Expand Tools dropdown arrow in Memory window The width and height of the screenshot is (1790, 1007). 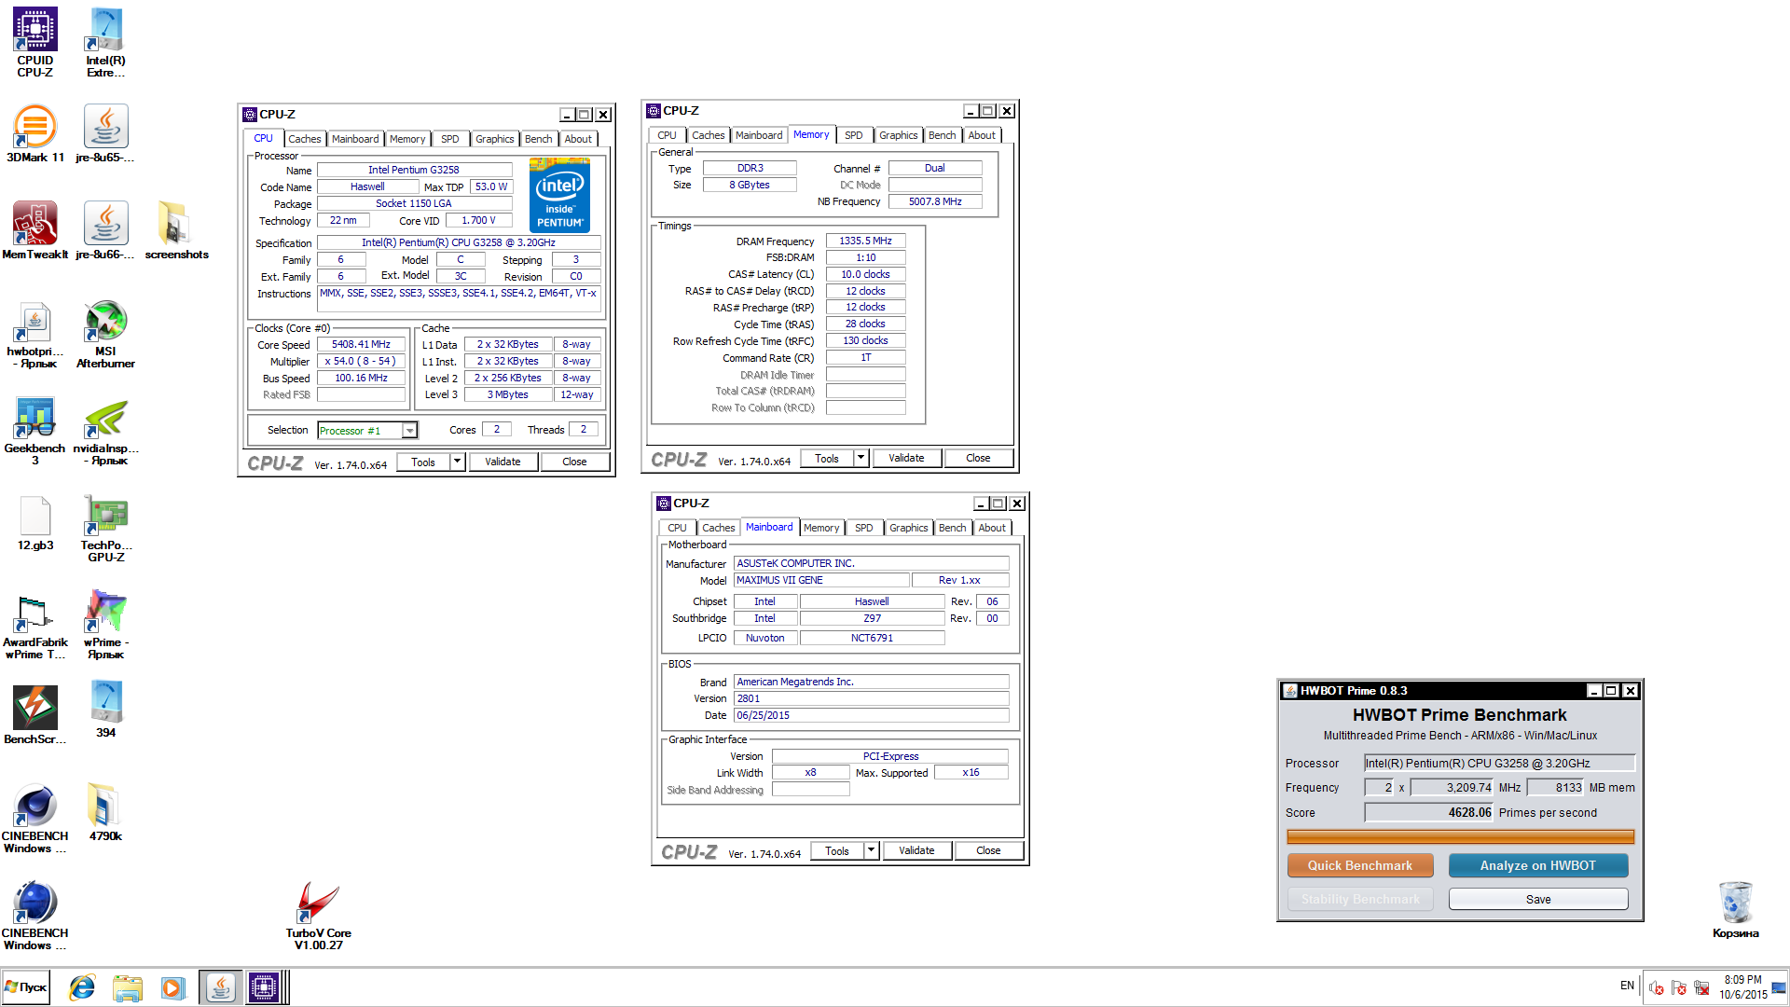pyautogui.click(x=861, y=458)
